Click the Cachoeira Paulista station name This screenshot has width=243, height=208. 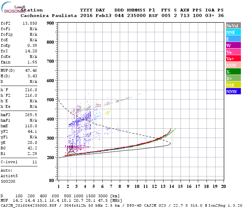click(x=49, y=16)
